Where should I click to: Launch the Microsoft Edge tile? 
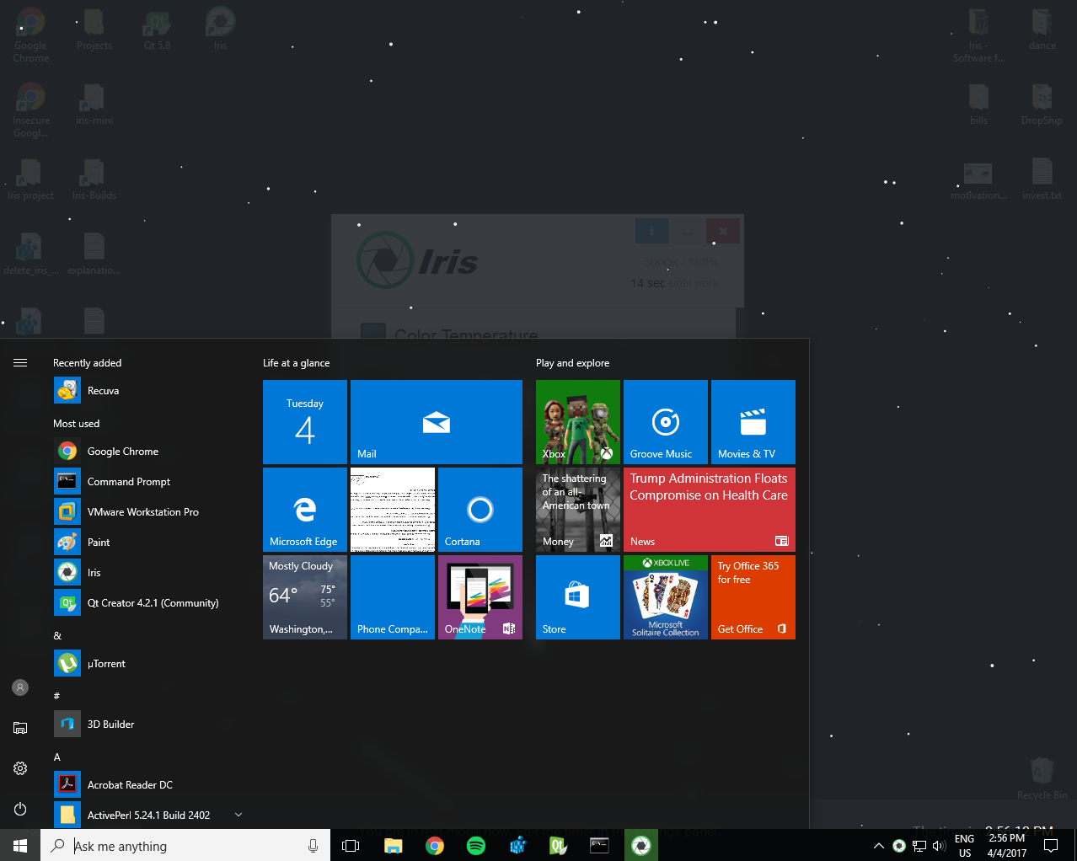pos(305,510)
